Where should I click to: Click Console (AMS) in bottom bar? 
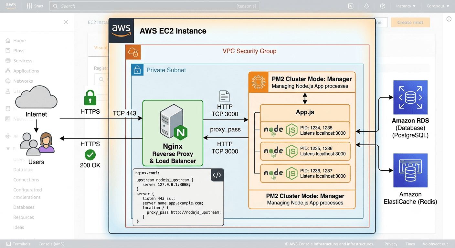click(x=51, y=244)
